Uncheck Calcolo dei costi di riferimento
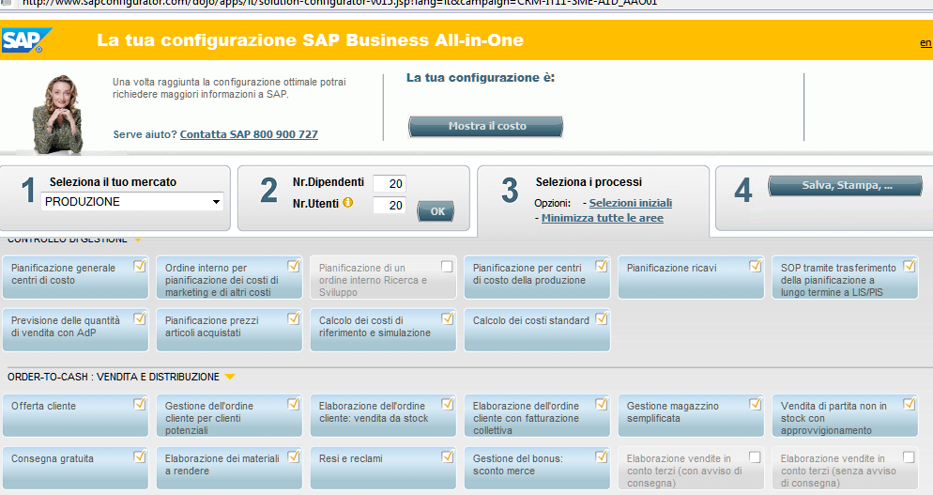 pos(447,318)
